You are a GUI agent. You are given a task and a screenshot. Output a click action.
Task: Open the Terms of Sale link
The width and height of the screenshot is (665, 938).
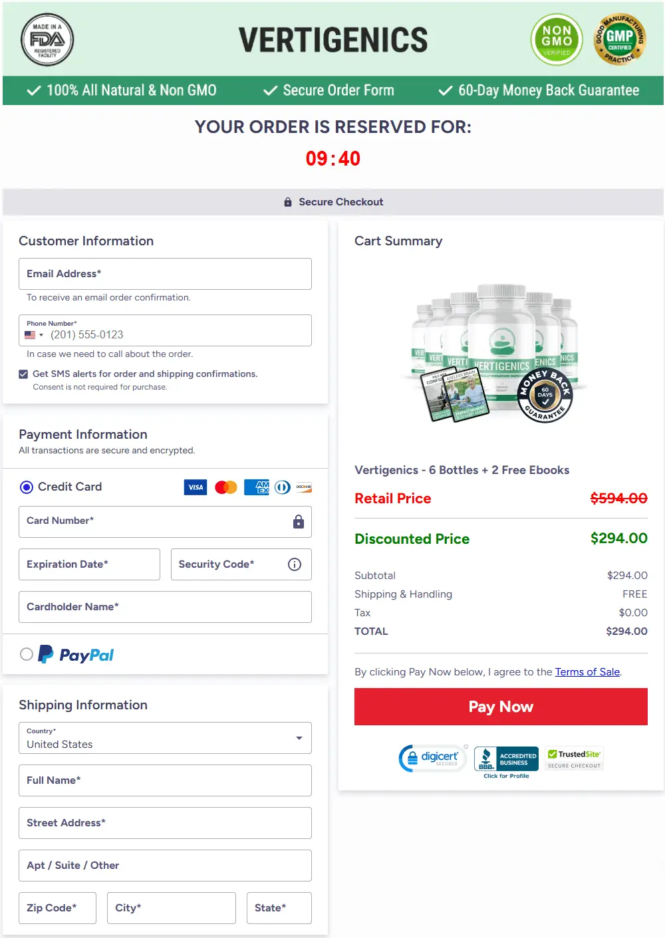[x=587, y=672]
